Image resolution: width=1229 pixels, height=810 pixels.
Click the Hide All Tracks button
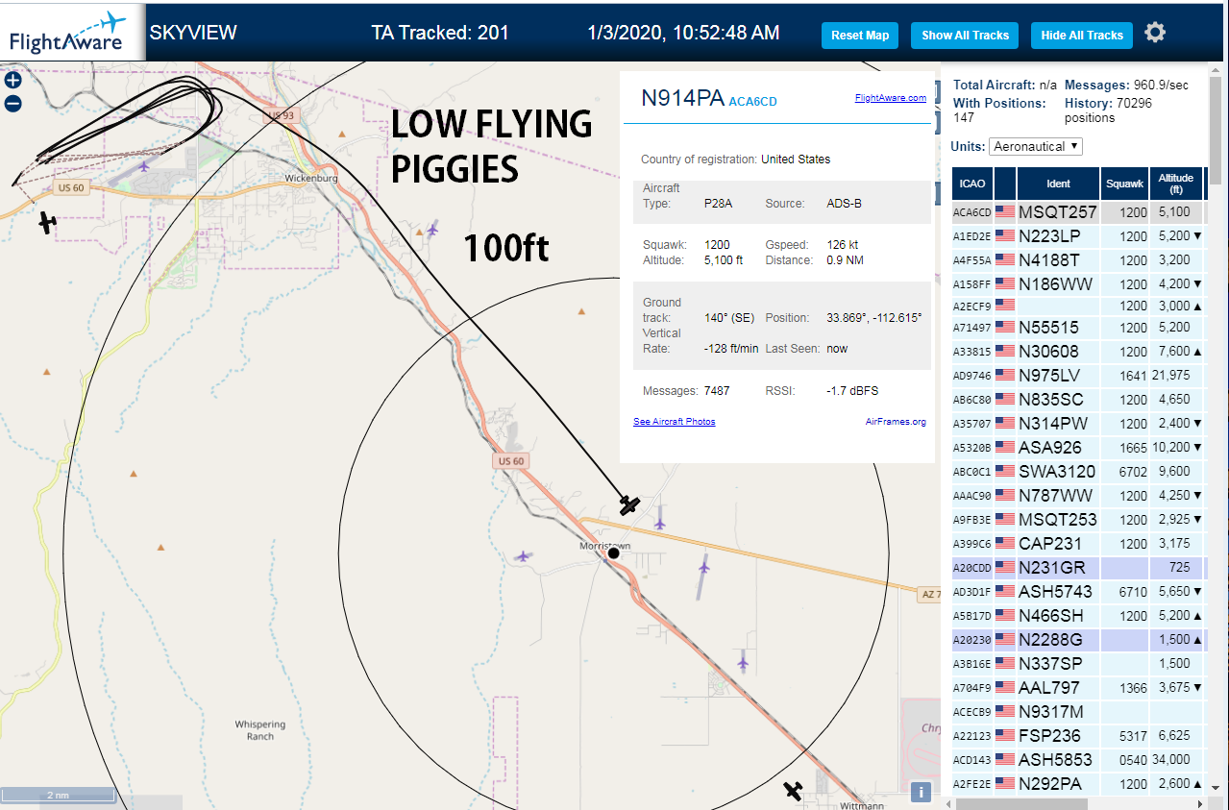click(1082, 36)
